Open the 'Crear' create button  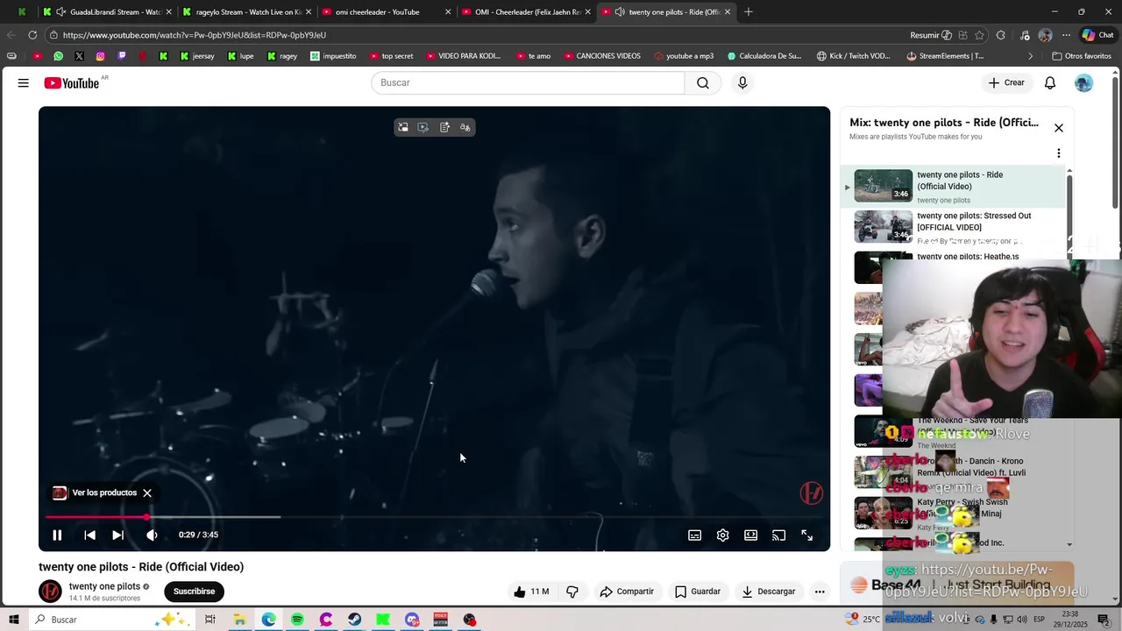click(1006, 82)
